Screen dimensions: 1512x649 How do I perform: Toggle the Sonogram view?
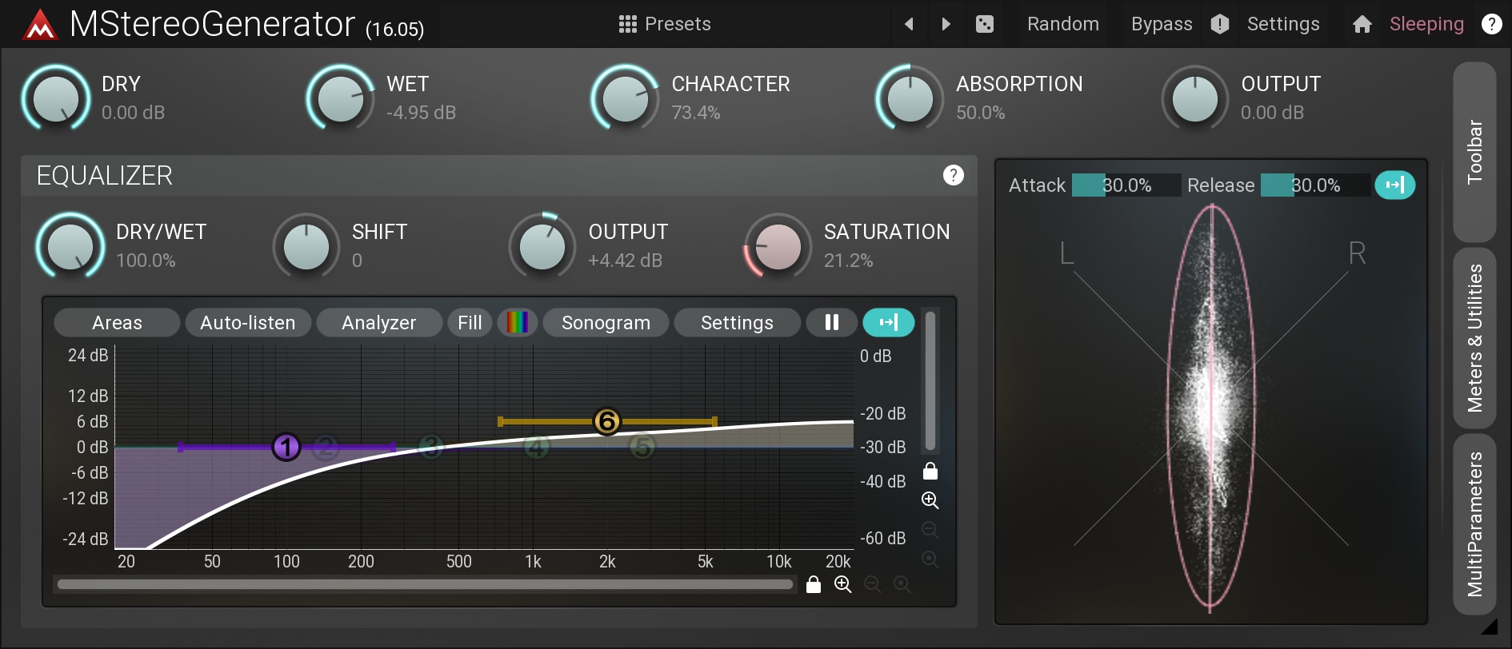[606, 323]
